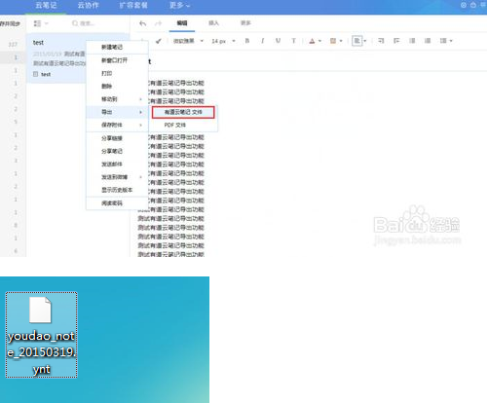The image size is (488, 403).
Task: Select PDF 文件 export option
Action: (x=183, y=125)
